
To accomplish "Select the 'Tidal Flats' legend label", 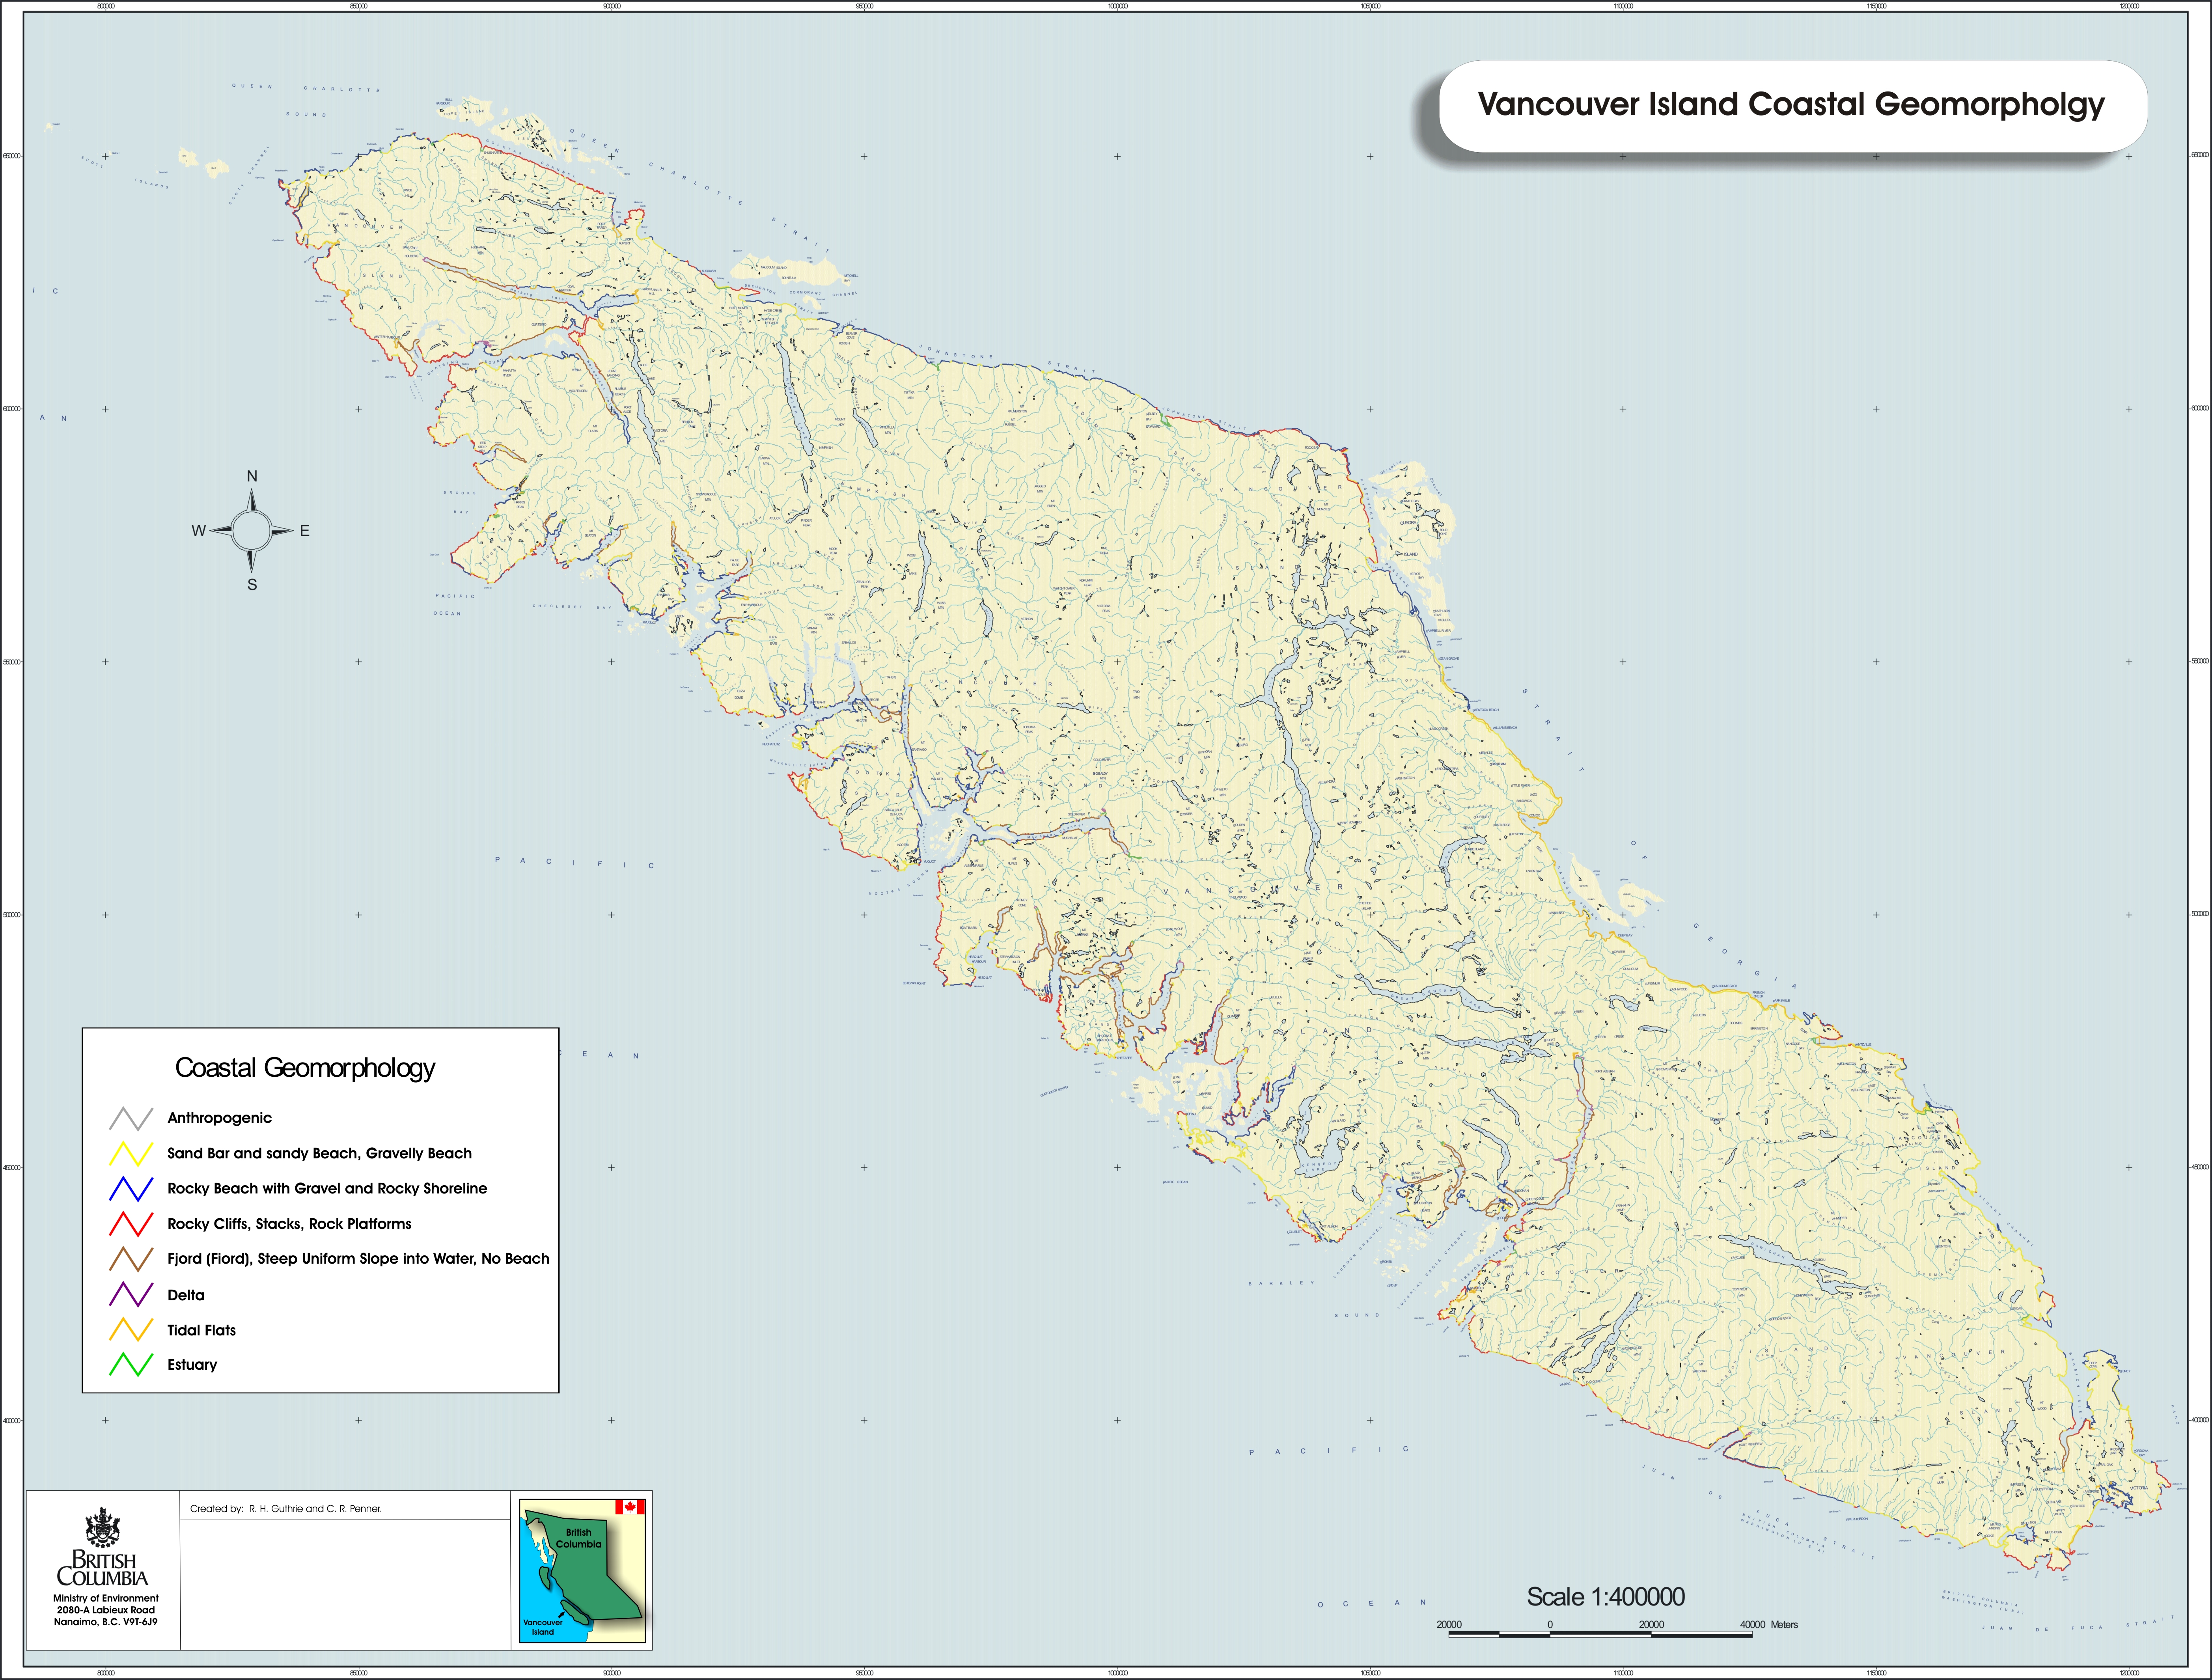I will (x=202, y=1330).
